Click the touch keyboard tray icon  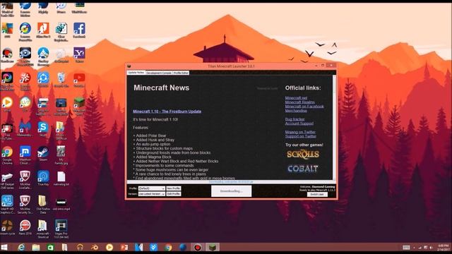pos(406,248)
